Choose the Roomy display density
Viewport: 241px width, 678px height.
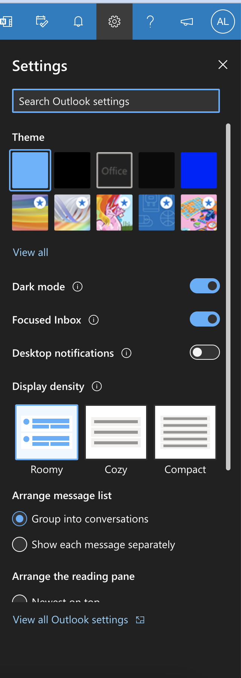(x=47, y=432)
